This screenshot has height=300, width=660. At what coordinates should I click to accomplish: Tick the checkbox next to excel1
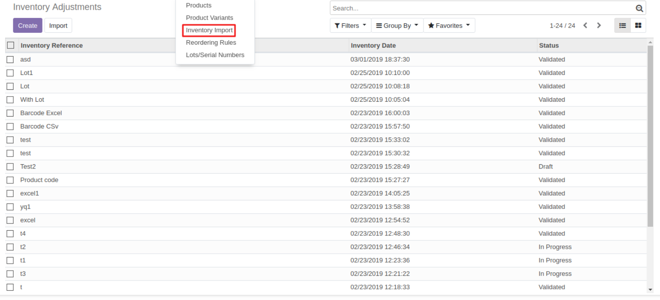pos(10,194)
